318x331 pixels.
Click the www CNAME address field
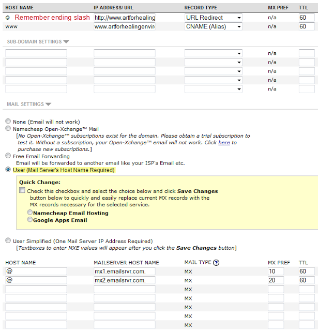125,26
